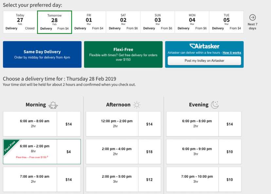Pick the 6:00 pm - 9:00 pm slot

point(204,151)
